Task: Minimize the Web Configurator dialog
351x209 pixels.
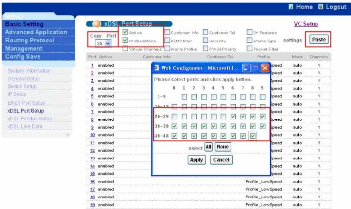Action: [246, 68]
